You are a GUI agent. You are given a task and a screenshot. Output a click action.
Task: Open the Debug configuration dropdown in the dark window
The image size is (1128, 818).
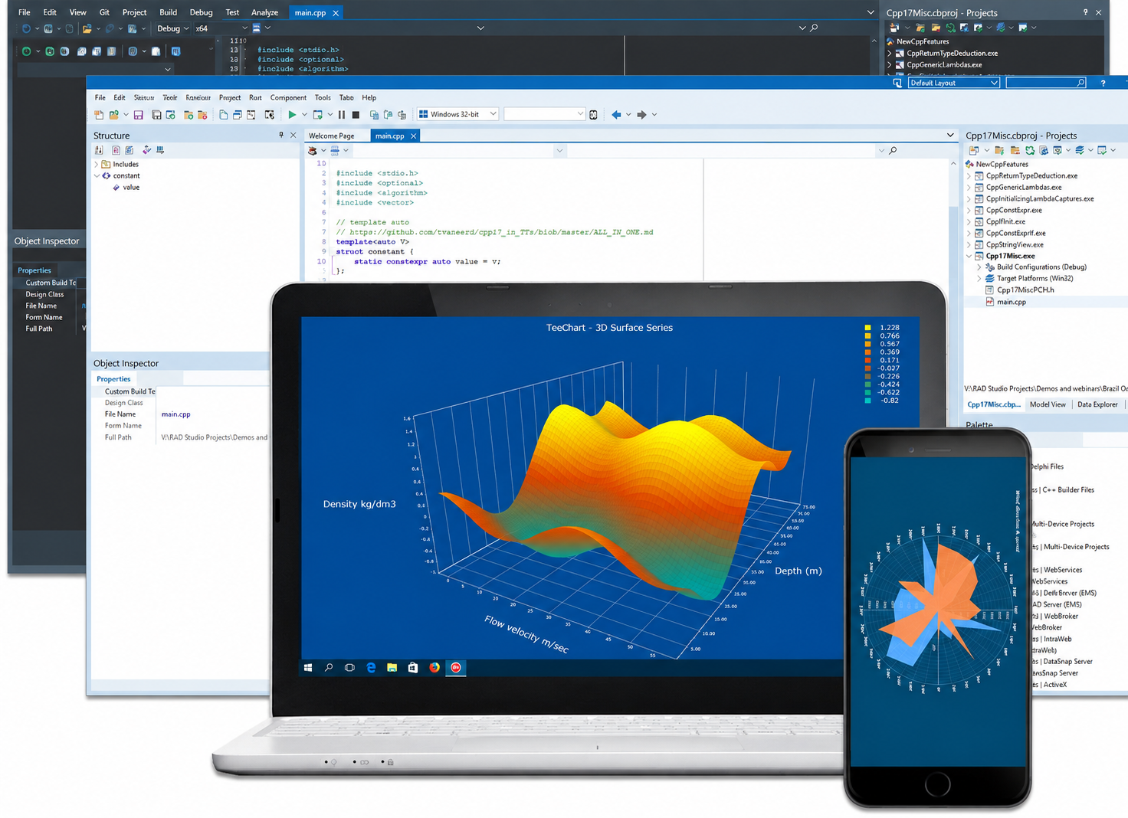(172, 28)
